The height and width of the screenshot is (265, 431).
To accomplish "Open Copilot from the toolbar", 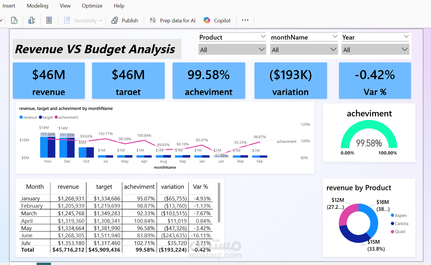I will 217,20.
